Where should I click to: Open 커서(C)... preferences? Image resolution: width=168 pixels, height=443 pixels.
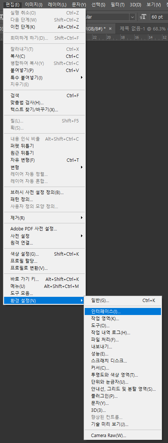click(122, 368)
